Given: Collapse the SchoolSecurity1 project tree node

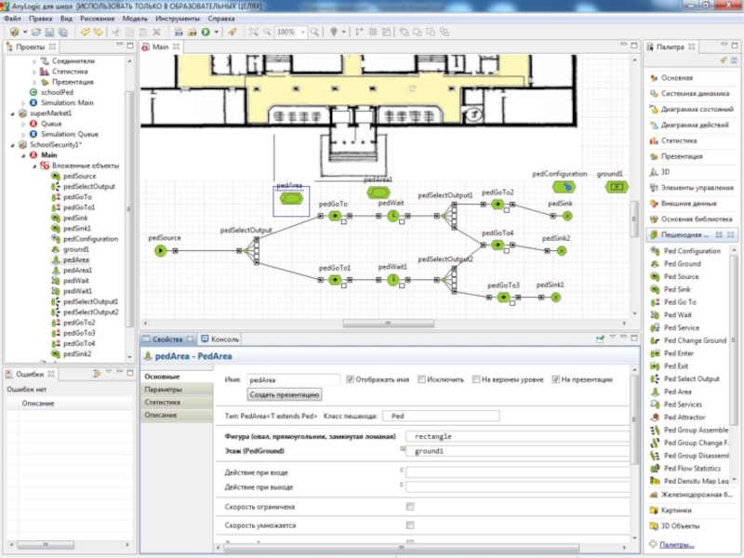Looking at the screenshot, I should (x=12, y=145).
